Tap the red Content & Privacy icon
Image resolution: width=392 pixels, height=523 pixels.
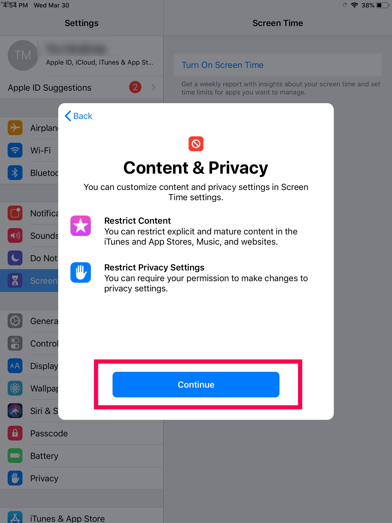coord(196,144)
